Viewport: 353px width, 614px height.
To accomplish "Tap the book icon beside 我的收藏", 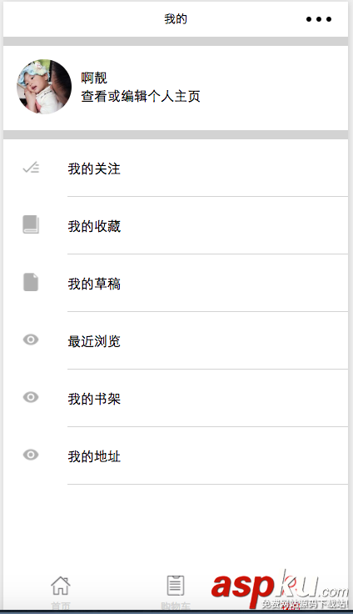I will [x=31, y=224].
